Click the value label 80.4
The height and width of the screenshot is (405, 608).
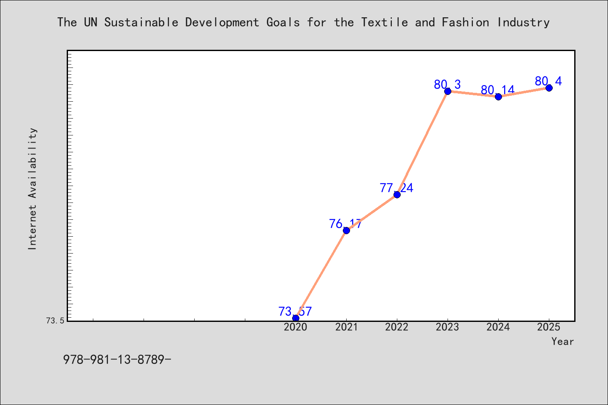[548, 81]
